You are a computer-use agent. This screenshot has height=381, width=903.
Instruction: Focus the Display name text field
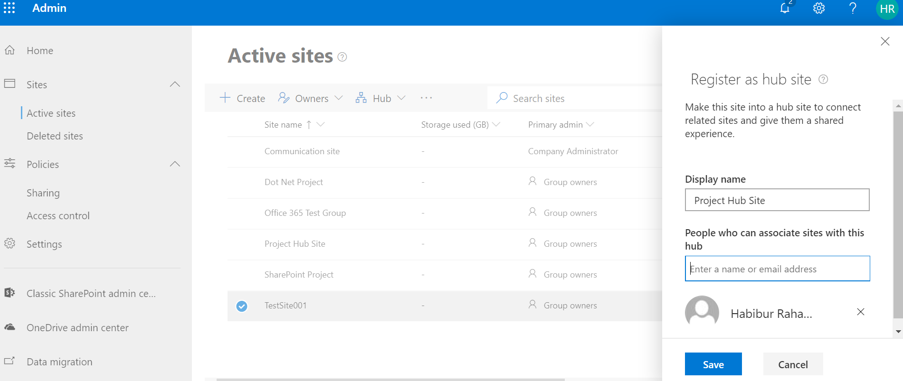tap(777, 200)
